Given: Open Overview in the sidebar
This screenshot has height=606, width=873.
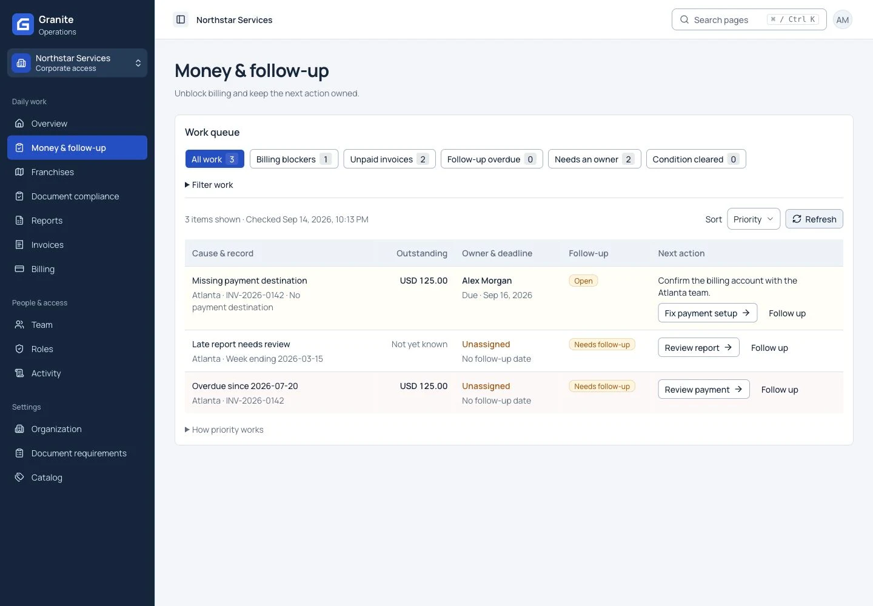Looking at the screenshot, I should [x=77, y=124].
